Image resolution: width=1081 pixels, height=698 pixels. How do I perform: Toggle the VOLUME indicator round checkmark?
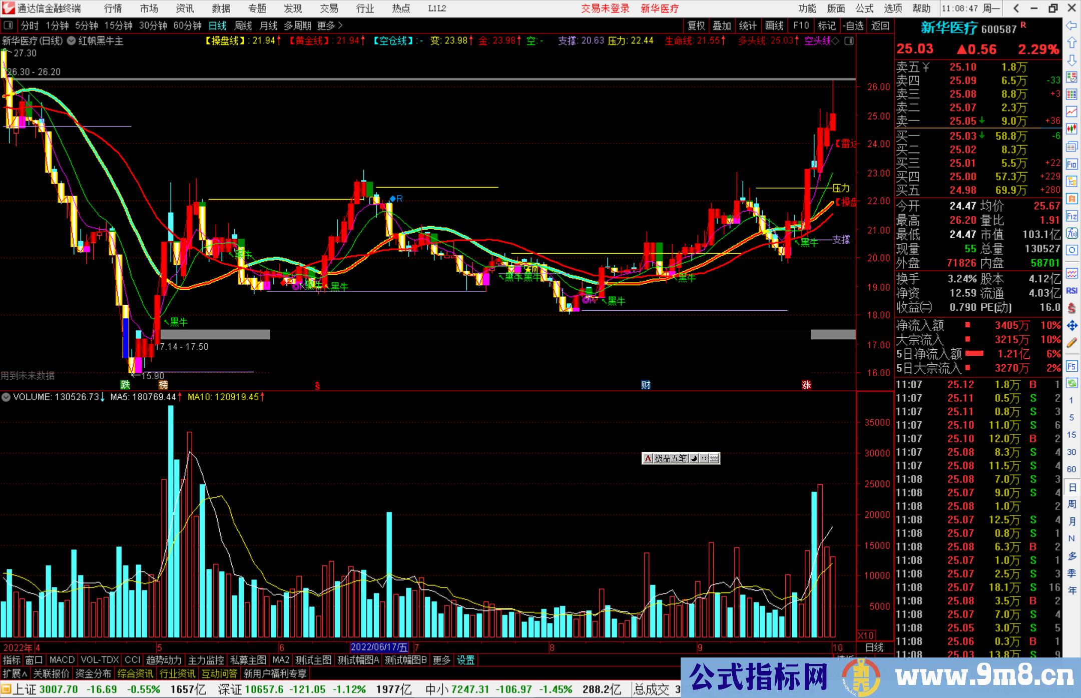[6, 397]
